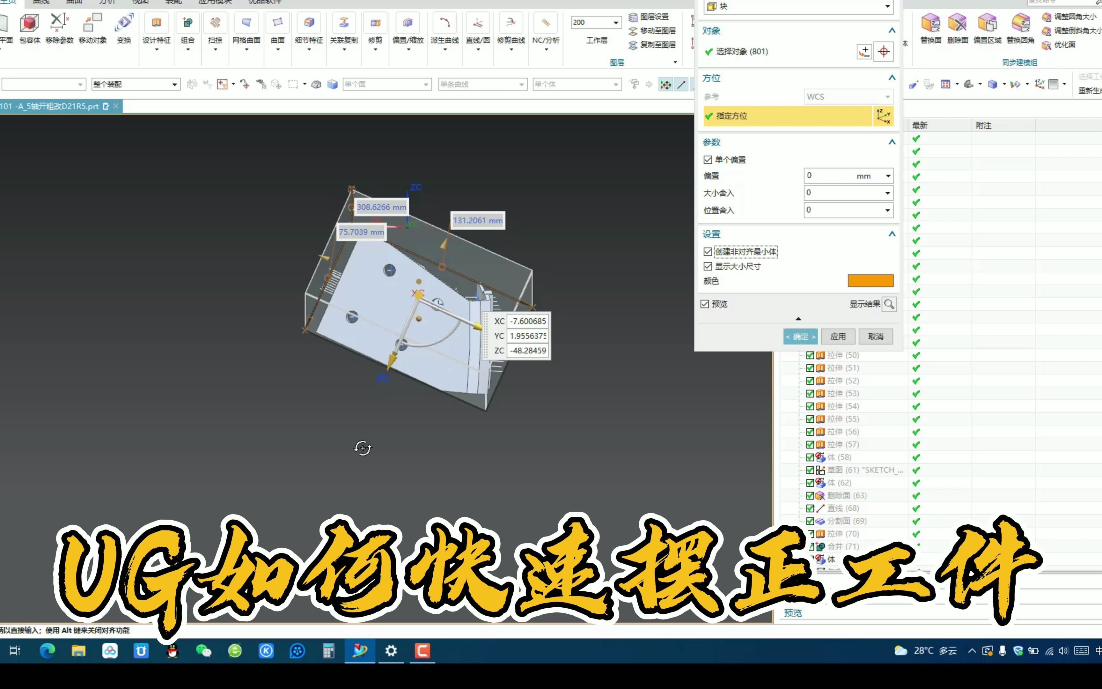
Task: Open Microsoft Edge in the taskbar
Action: 48,651
